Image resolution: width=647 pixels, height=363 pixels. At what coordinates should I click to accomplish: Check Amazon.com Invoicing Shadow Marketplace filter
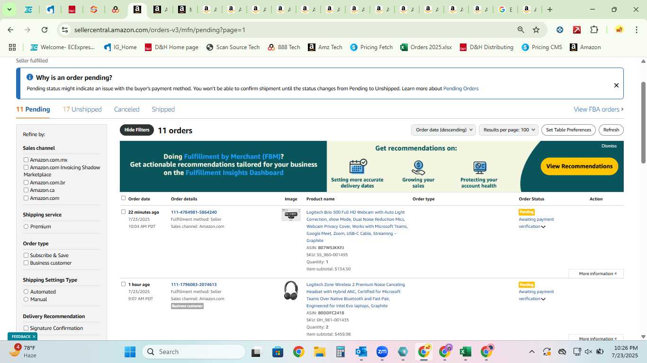[26, 167]
